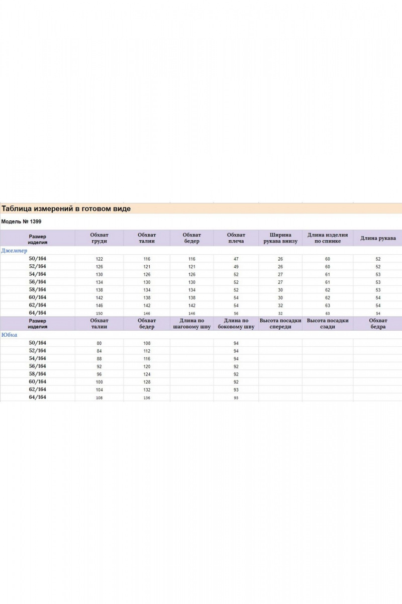Select "Обхват бедер" header in the jumper table

pos(191,238)
